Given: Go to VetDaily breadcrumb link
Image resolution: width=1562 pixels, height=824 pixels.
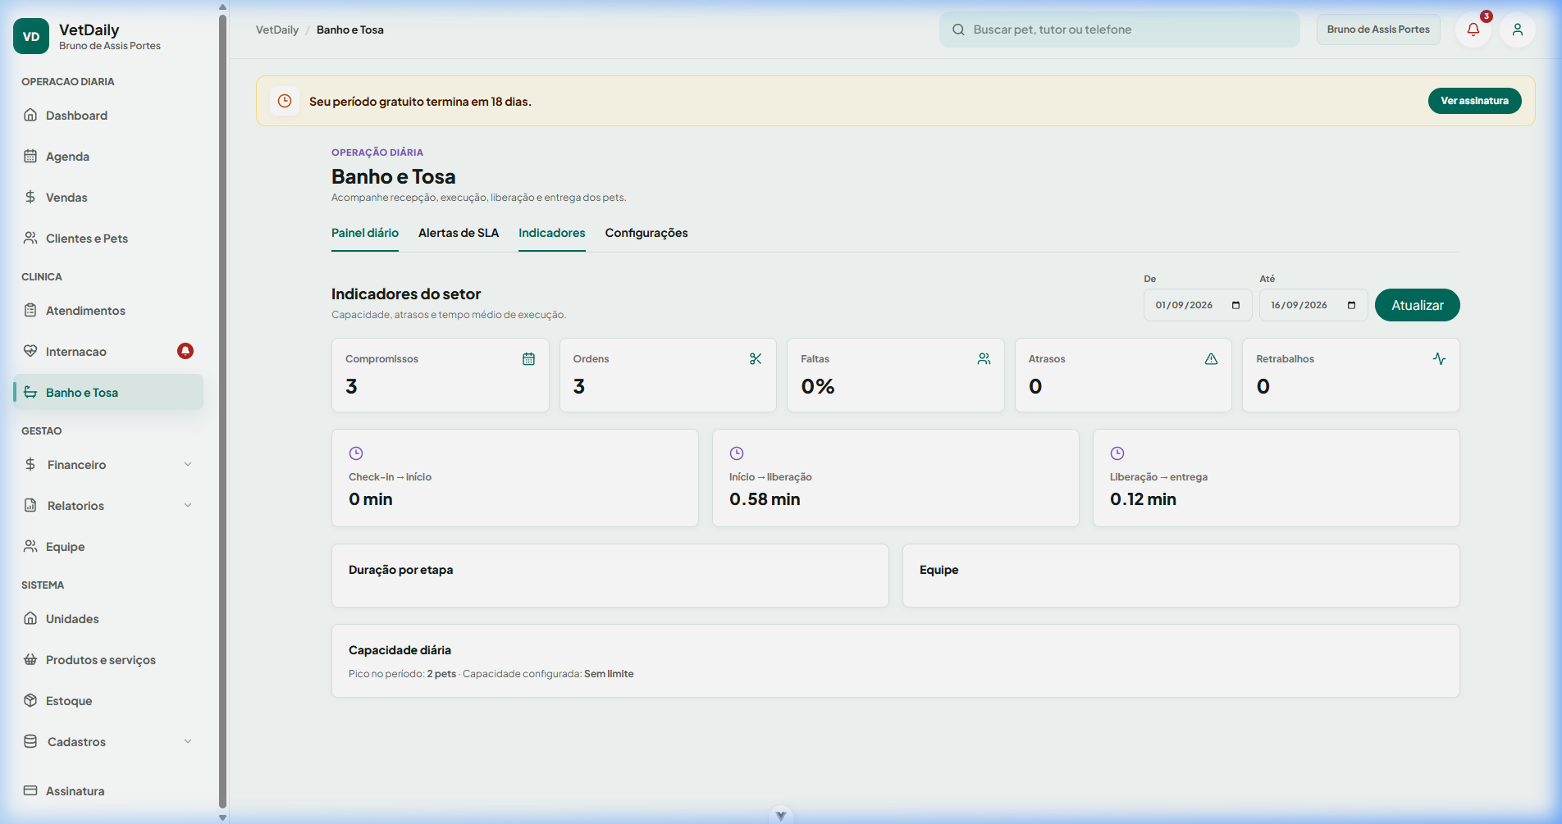Looking at the screenshot, I should pos(277,30).
